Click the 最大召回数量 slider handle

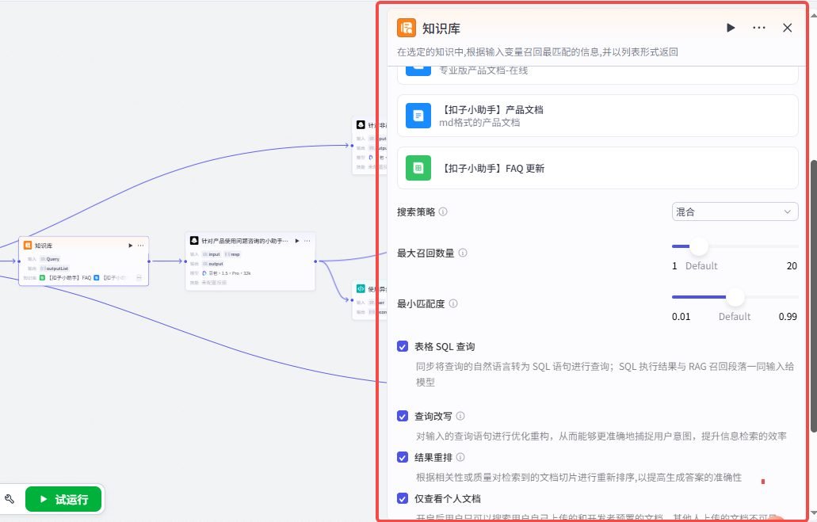coord(699,246)
